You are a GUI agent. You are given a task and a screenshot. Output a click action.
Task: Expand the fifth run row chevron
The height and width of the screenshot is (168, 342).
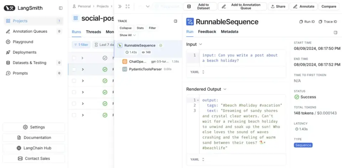82,104
